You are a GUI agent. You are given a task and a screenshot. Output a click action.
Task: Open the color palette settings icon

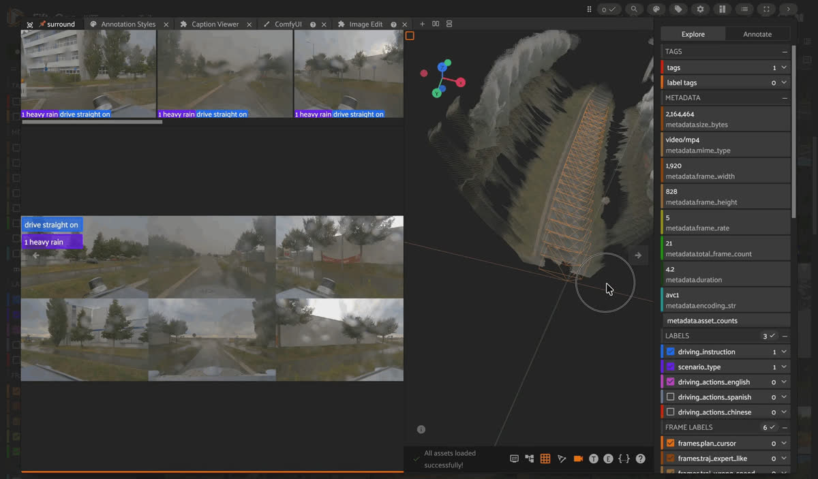coord(656,10)
